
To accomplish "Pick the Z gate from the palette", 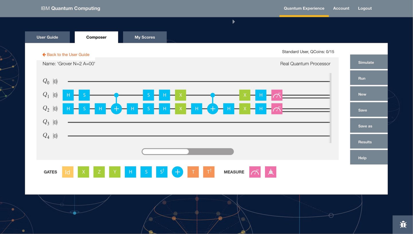I will pyautogui.click(x=99, y=172).
